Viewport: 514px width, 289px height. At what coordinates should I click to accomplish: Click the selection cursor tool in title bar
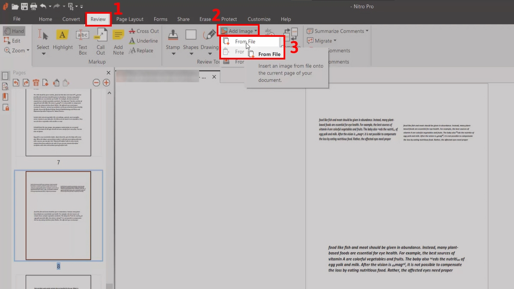(x=71, y=6)
